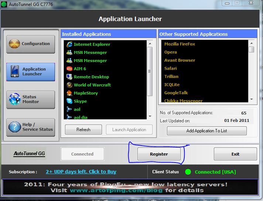Click the Remote Desktop icon
The width and height of the screenshot is (263, 201).
[x=69, y=77]
